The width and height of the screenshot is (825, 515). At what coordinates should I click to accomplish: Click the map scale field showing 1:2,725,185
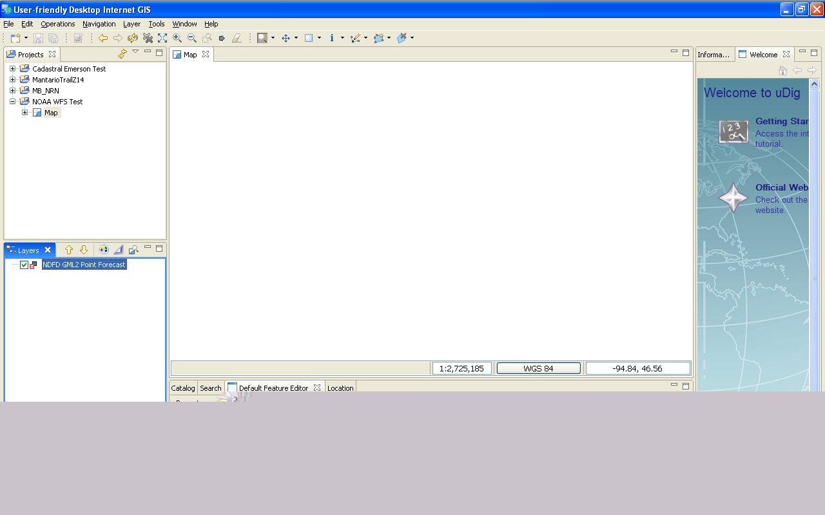pos(461,368)
